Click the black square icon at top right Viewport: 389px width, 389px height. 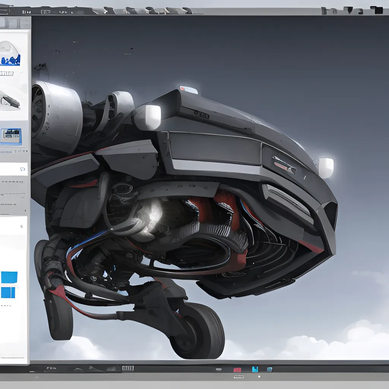(x=377, y=9)
